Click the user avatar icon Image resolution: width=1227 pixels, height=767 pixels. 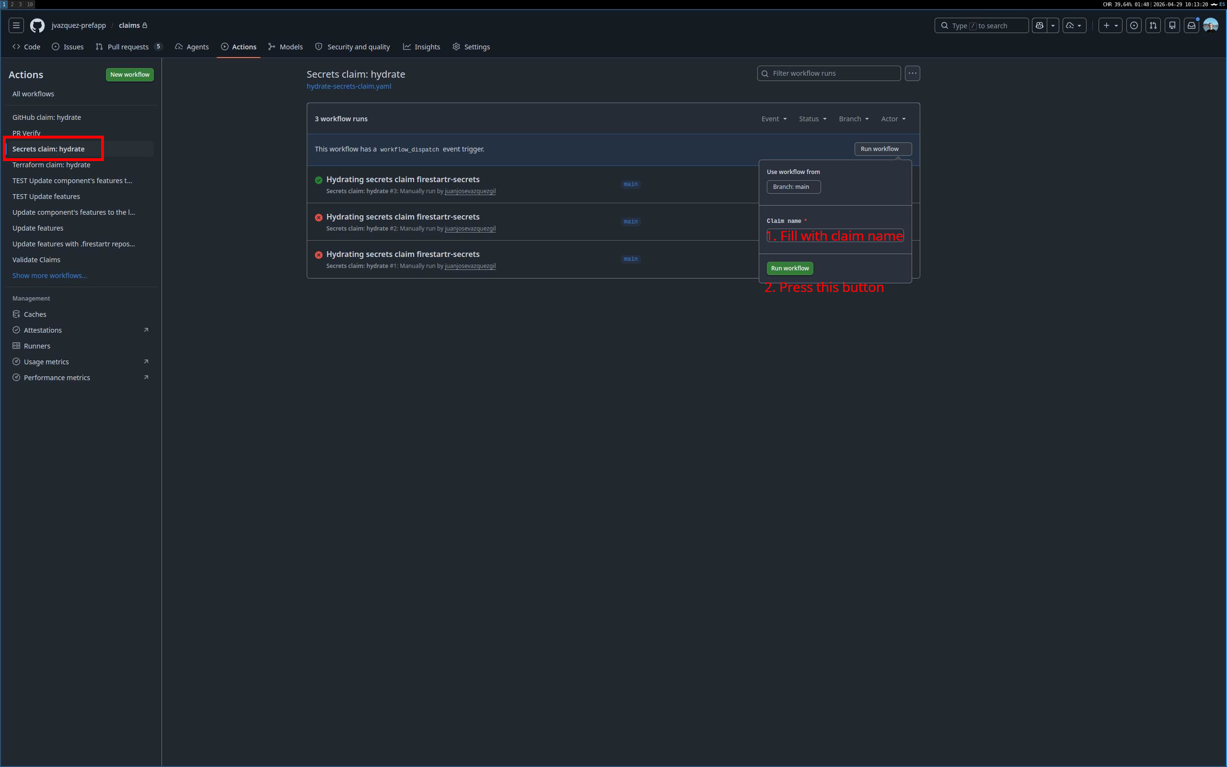click(1210, 25)
